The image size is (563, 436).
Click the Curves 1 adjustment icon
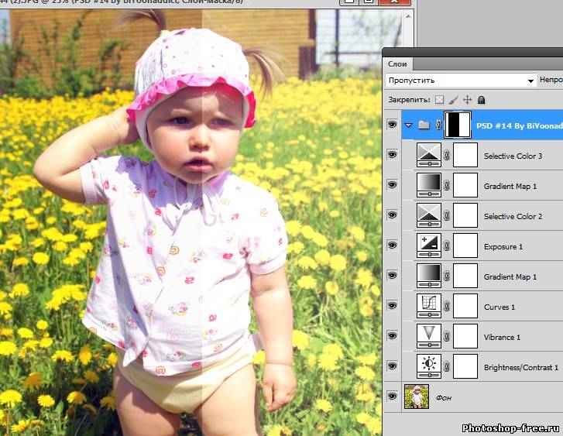pos(428,307)
